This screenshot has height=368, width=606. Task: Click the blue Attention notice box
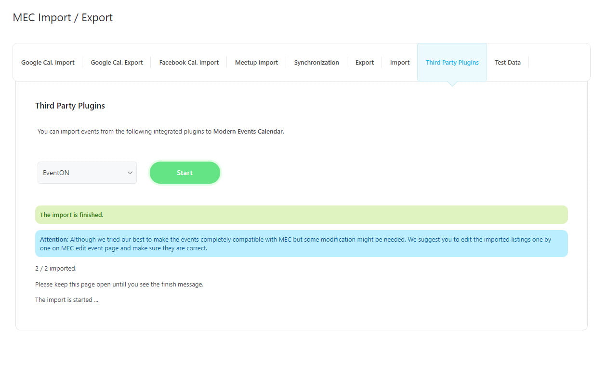tap(301, 244)
